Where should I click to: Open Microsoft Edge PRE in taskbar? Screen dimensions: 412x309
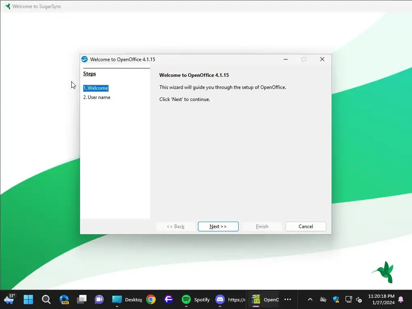(64, 299)
